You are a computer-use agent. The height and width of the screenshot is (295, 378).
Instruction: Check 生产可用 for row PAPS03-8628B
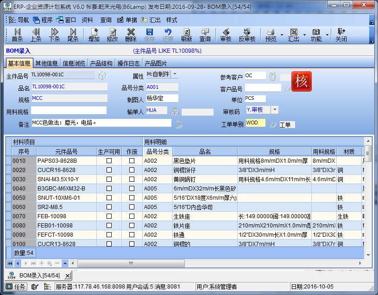pyautogui.click(x=109, y=161)
